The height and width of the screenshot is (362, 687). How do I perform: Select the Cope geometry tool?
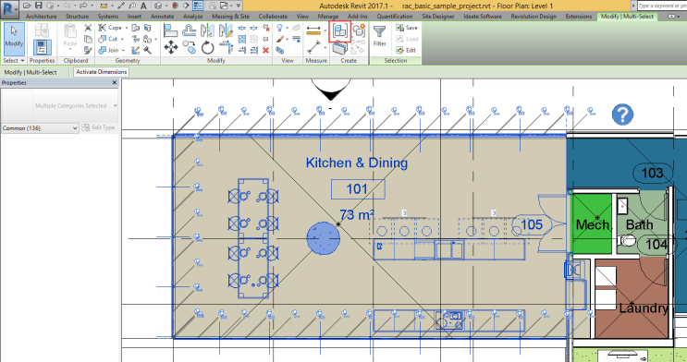point(109,28)
